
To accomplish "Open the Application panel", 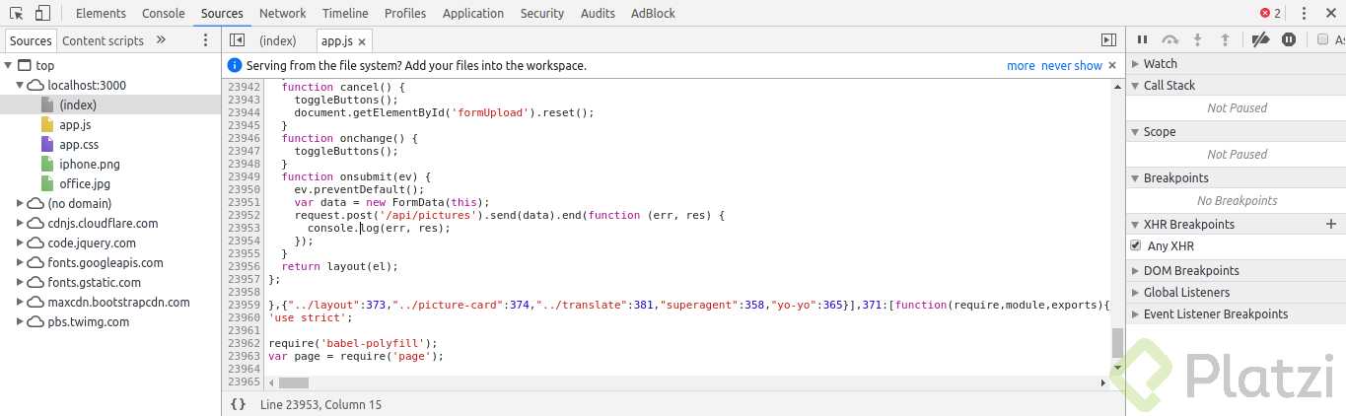I will 473,13.
